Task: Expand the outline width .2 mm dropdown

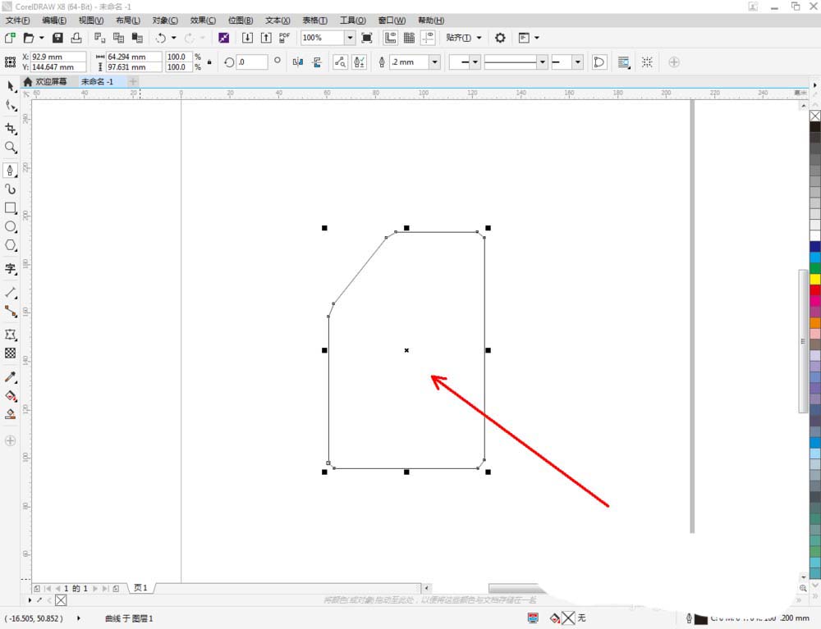Action: pos(434,62)
